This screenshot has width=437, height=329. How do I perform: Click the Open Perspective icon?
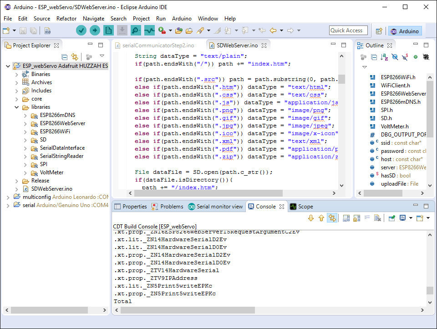click(379, 31)
